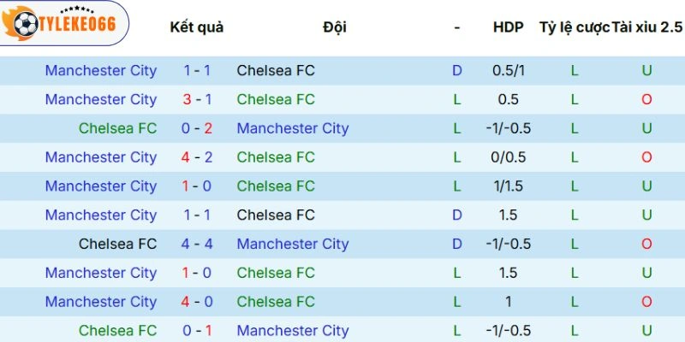Screen dimensions: 685x342
Task: Click the Đội column header
Action: (335, 27)
